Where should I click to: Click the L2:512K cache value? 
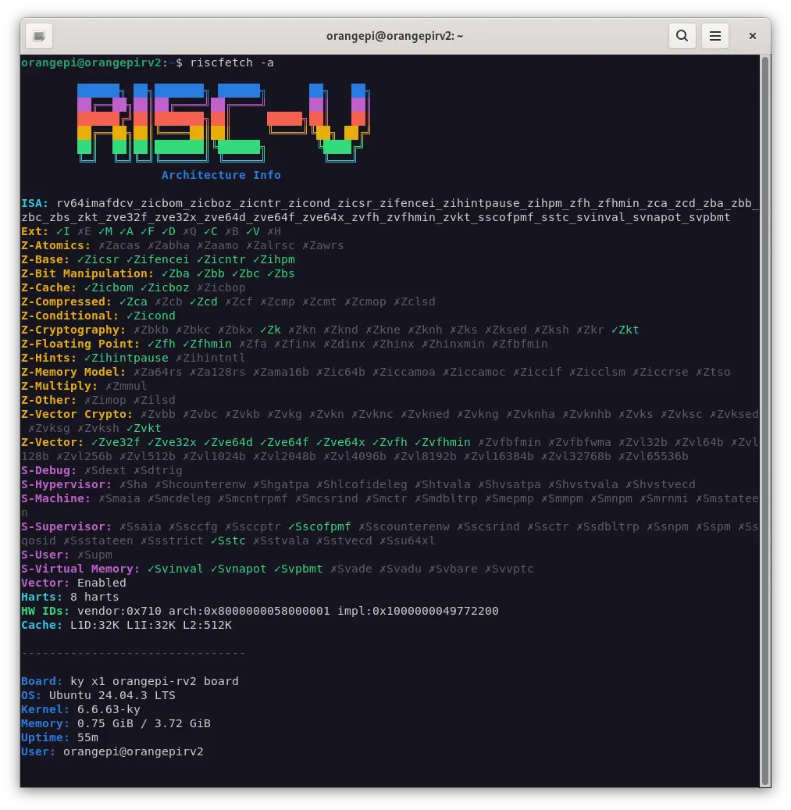click(207, 625)
